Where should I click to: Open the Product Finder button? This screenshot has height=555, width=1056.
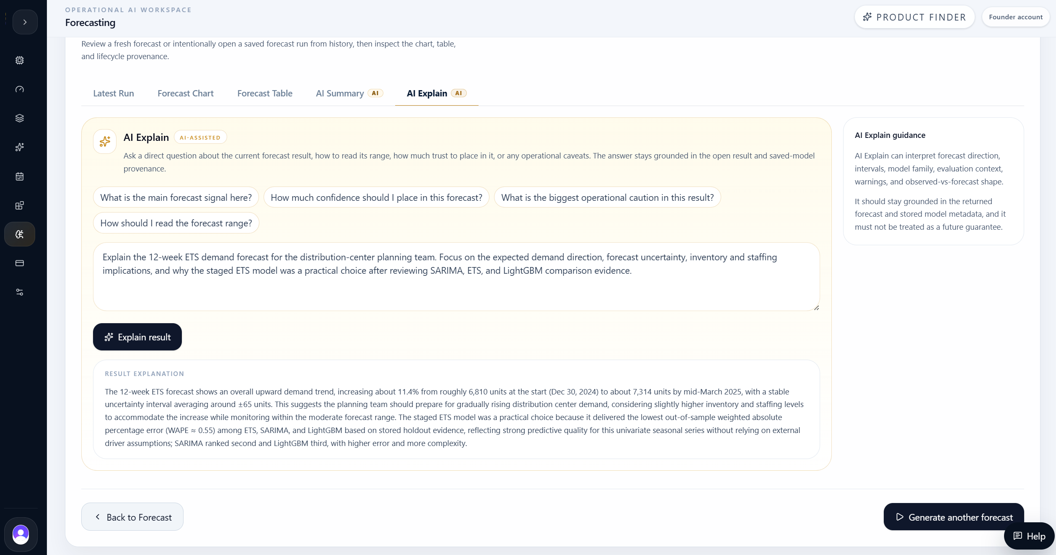(914, 17)
